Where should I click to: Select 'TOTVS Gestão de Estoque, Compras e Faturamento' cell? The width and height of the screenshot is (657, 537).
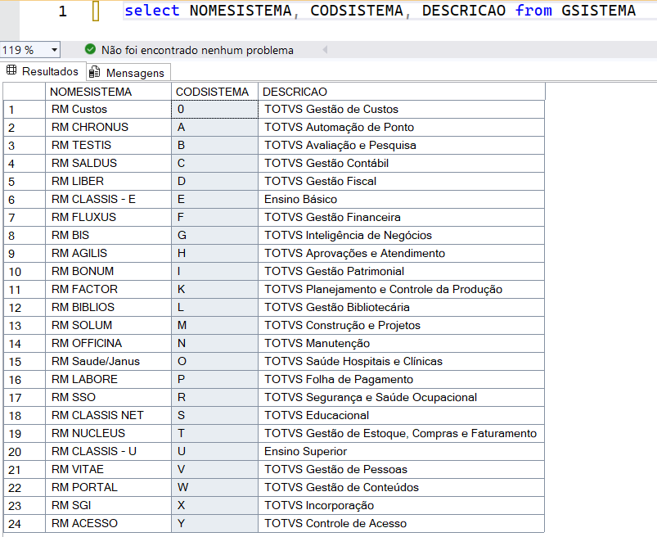click(402, 434)
